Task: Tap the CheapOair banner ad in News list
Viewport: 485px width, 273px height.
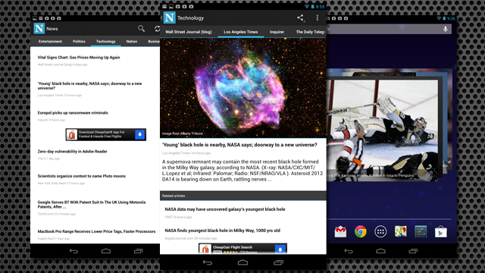Action: [x=106, y=135]
